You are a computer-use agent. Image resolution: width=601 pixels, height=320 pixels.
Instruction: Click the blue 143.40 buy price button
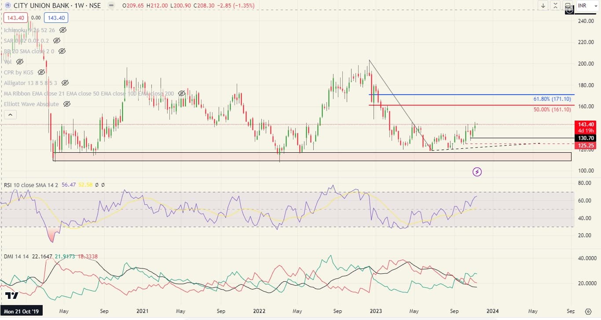(55, 18)
